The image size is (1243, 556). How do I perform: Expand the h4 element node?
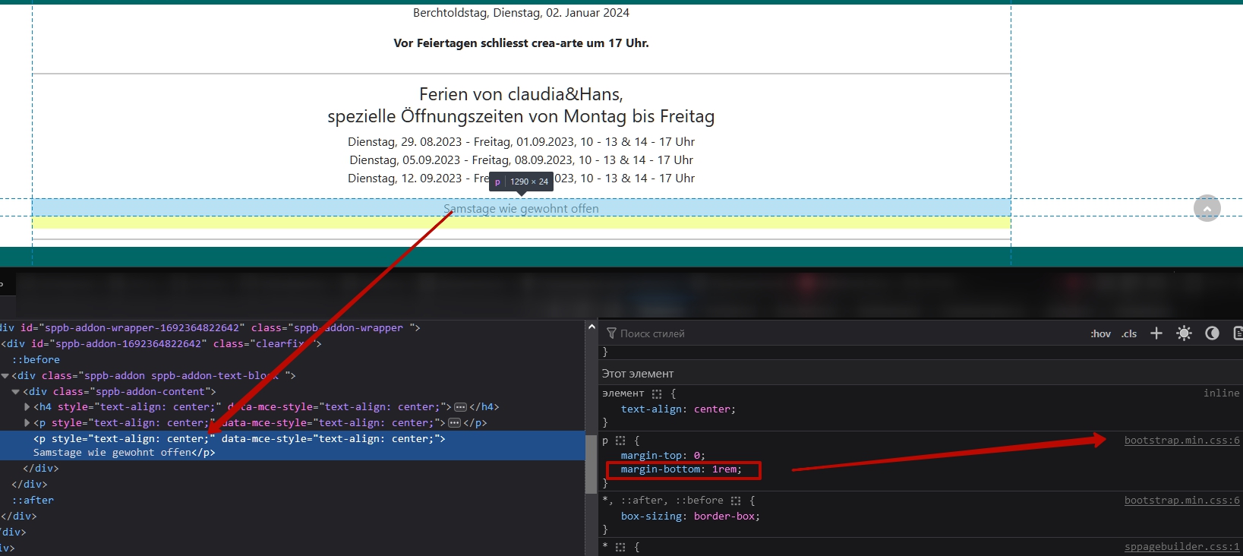[27, 407]
